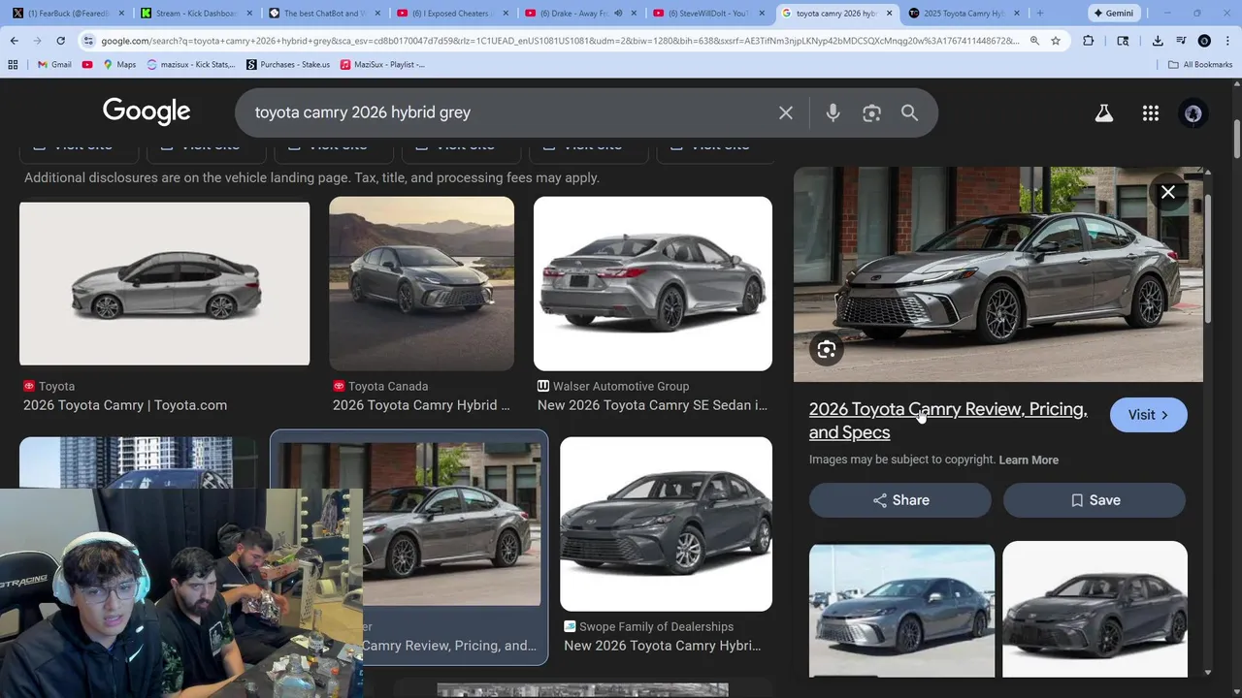Viewport: 1242px width, 698px height.
Task: Open related silver Camry thumbnail in preview panel
Action: click(901, 610)
